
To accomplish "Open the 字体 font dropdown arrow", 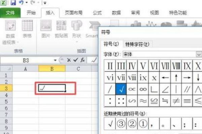I will tap(199, 54).
